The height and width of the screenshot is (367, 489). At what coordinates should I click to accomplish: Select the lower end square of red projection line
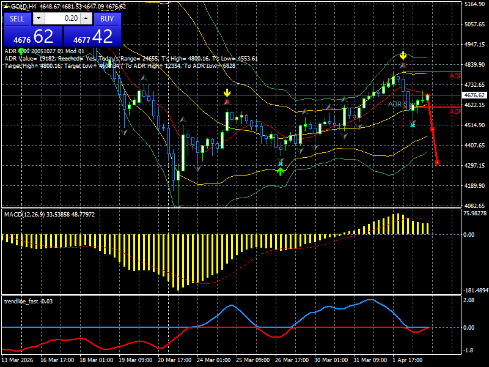click(x=437, y=162)
